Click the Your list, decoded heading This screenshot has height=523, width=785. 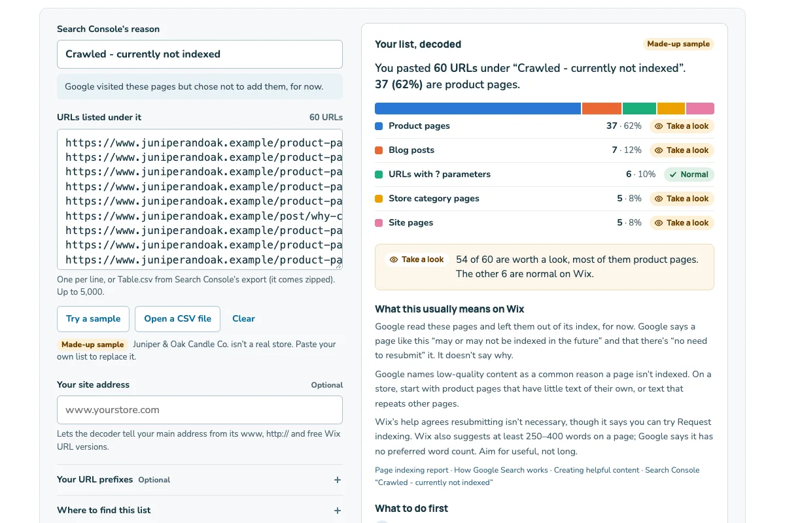coord(418,44)
